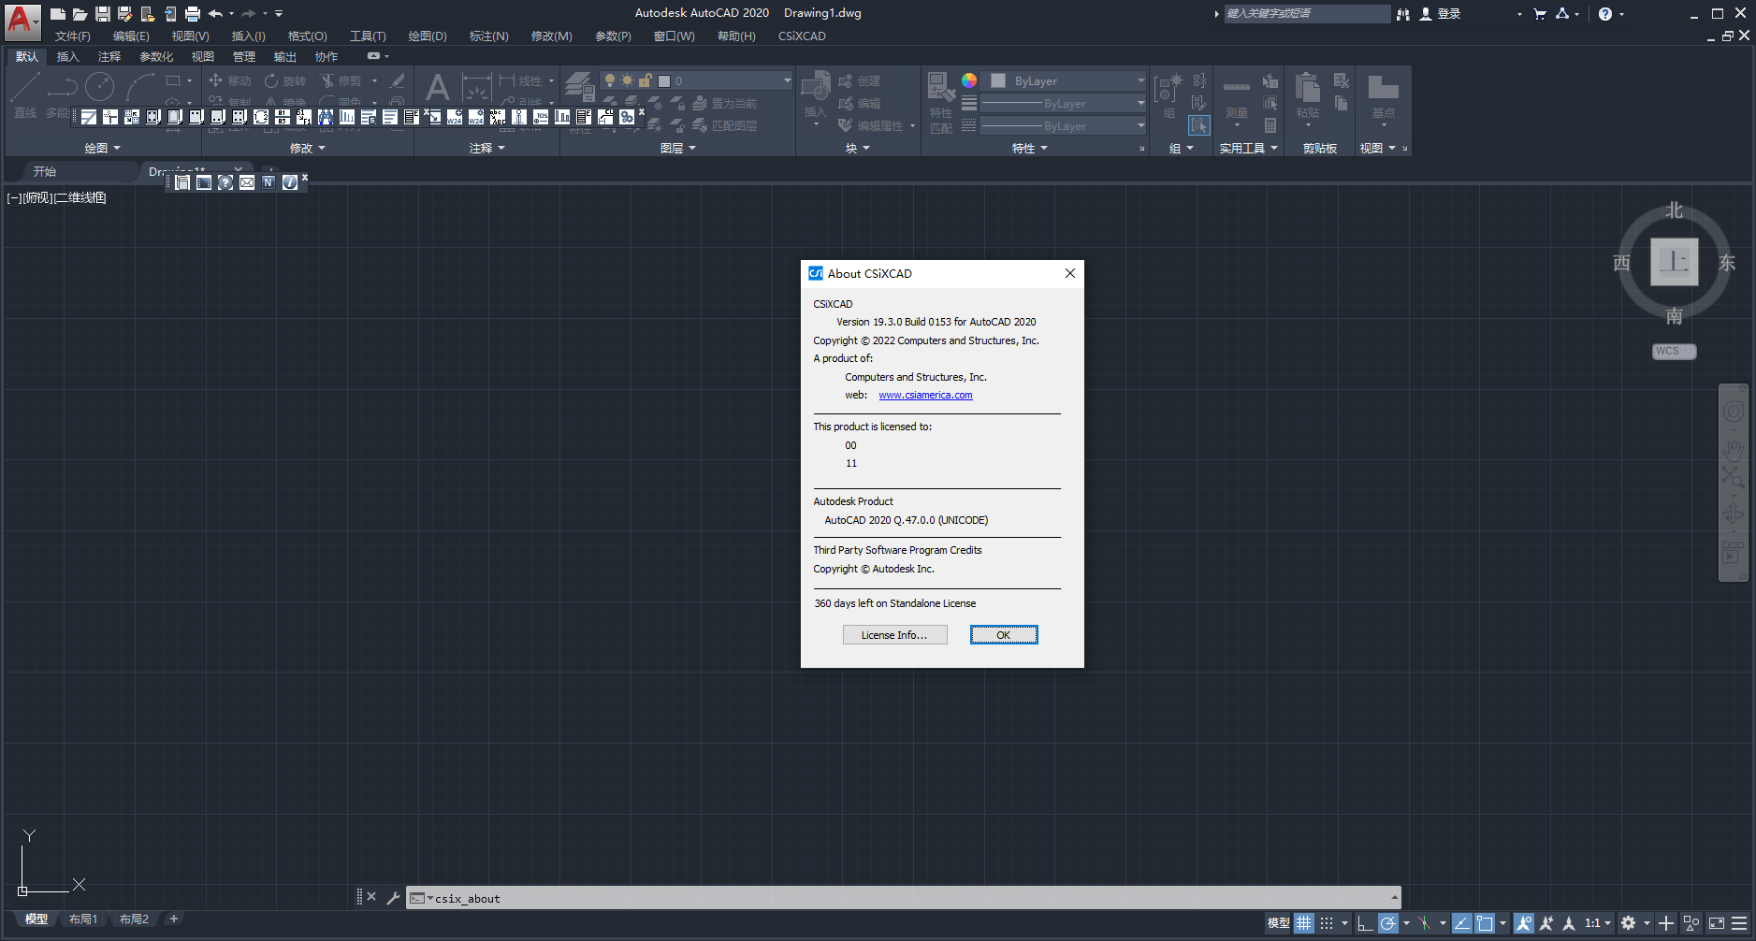Click the Undo arrow in quick access toolbar
Screen dimensions: 1756x941
216,13
